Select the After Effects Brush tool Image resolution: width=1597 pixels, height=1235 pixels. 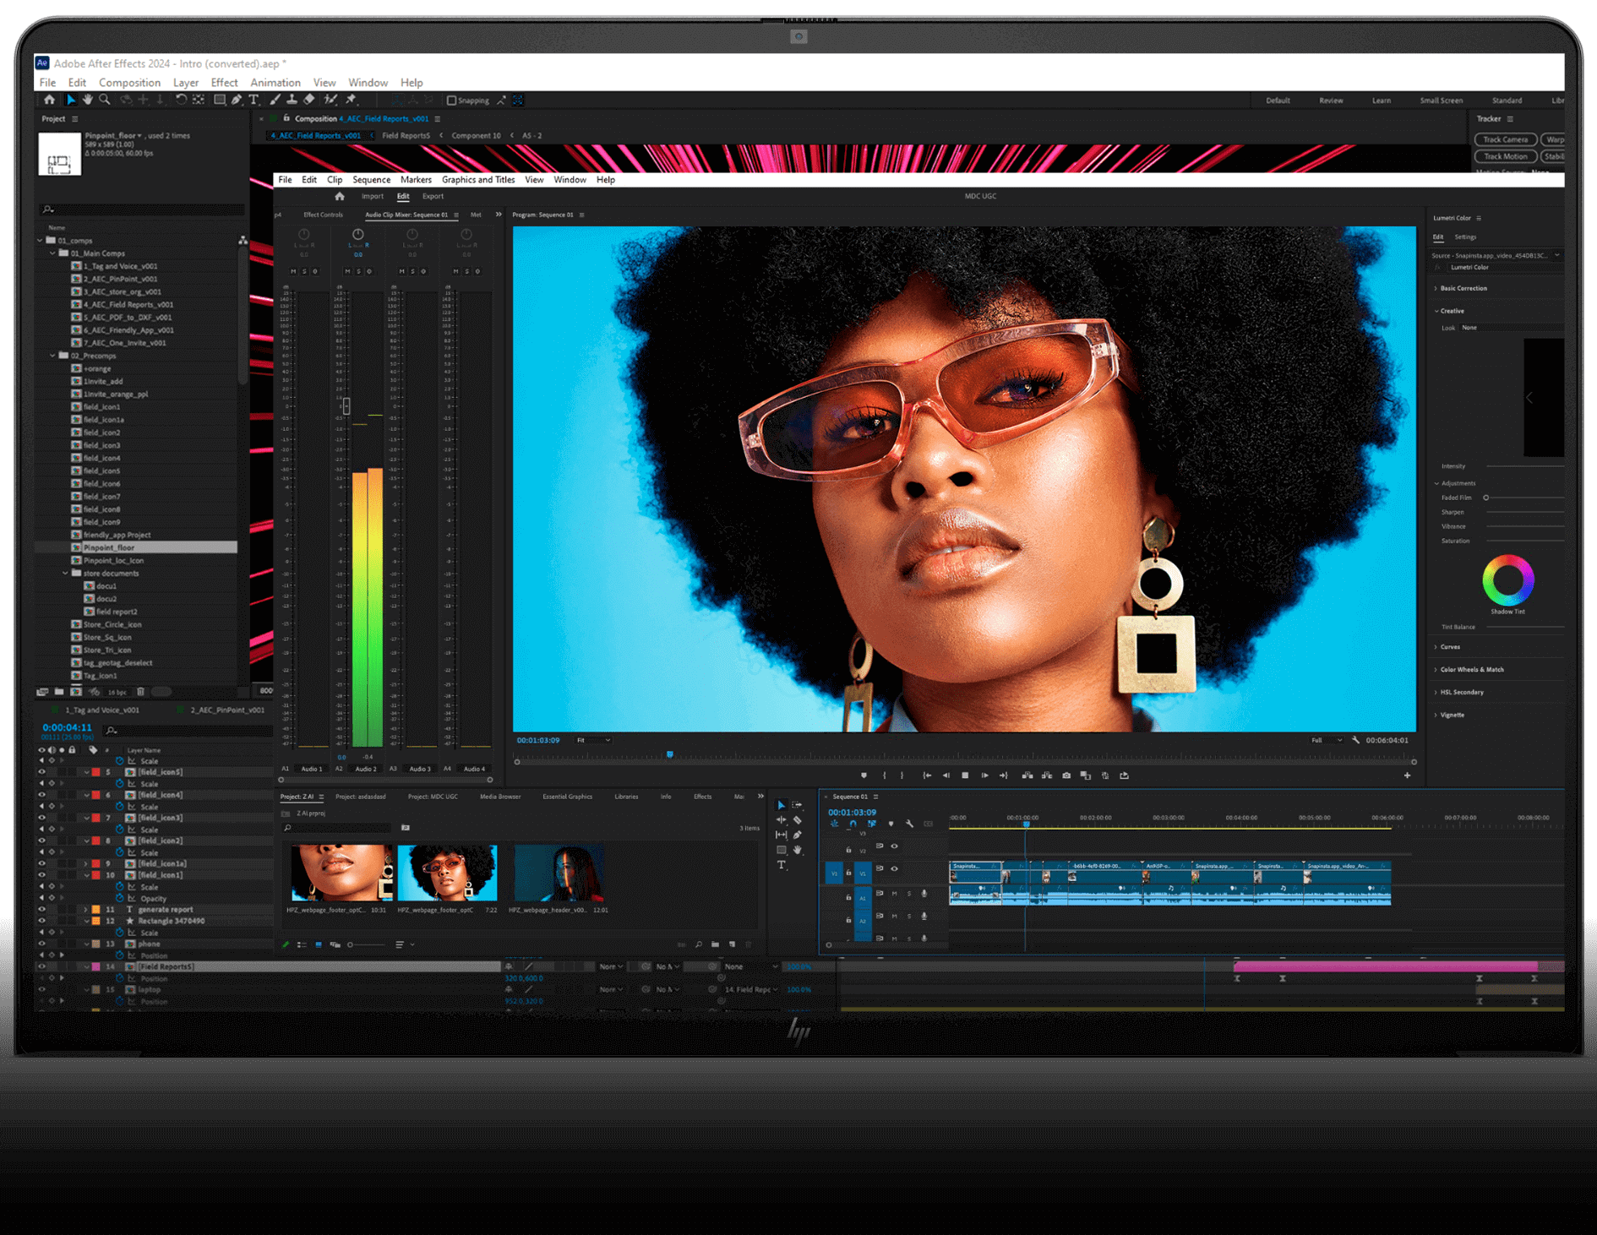275,100
